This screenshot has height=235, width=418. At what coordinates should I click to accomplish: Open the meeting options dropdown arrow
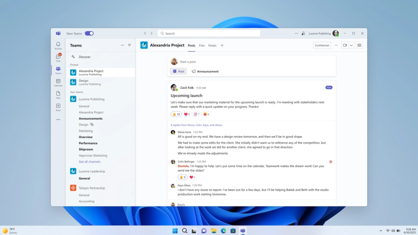click(x=351, y=45)
